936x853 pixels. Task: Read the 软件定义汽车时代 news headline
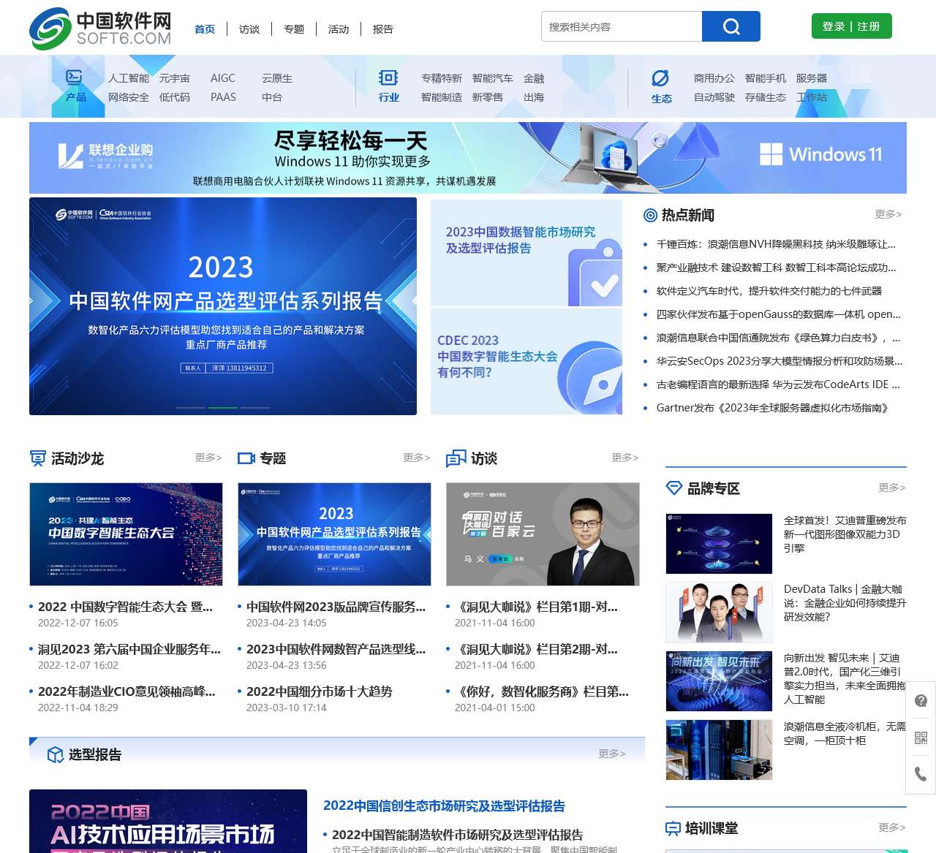pyautogui.click(x=769, y=291)
